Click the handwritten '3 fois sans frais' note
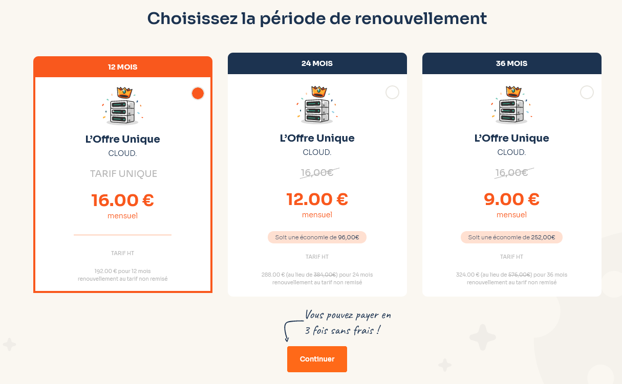 point(348,323)
